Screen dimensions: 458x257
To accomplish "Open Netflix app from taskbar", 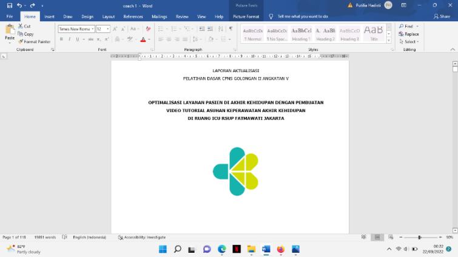I will click(237, 249).
